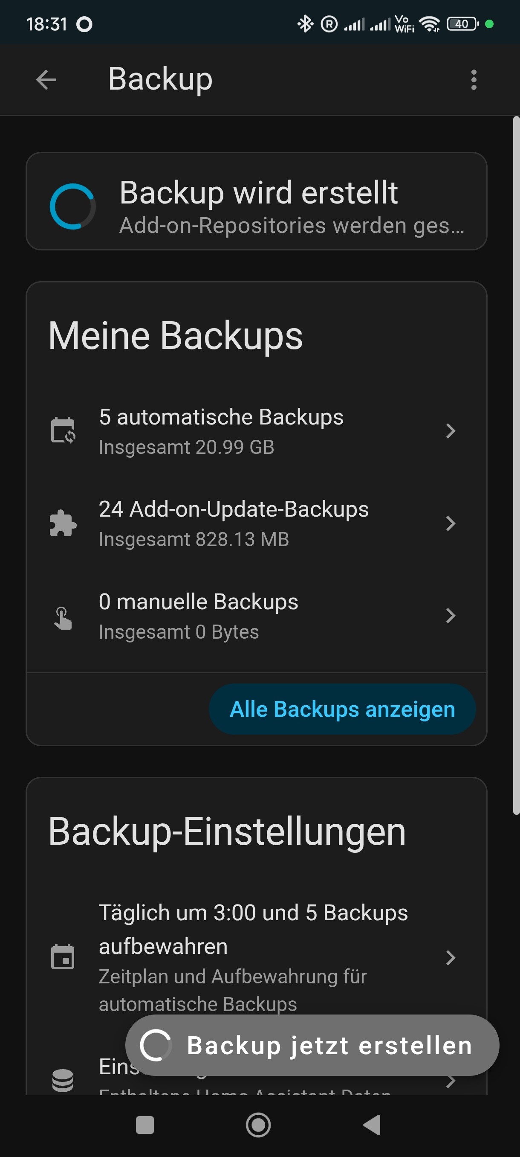Expand the 24 Add-on-Update-Backups chevron

coord(451,524)
